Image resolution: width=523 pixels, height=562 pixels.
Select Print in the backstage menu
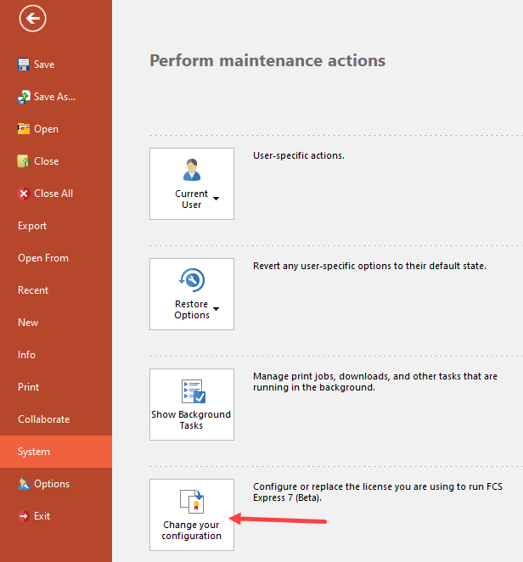(x=28, y=387)
